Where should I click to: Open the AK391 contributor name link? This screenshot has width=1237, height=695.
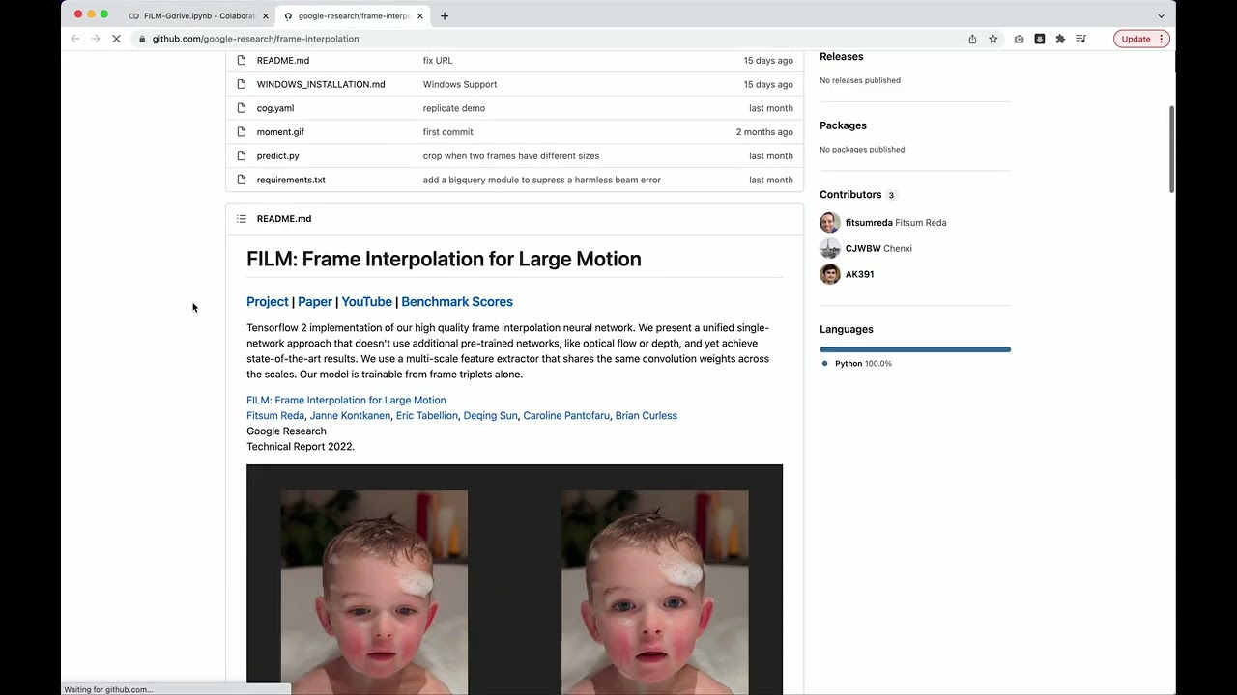coord(860,274)
